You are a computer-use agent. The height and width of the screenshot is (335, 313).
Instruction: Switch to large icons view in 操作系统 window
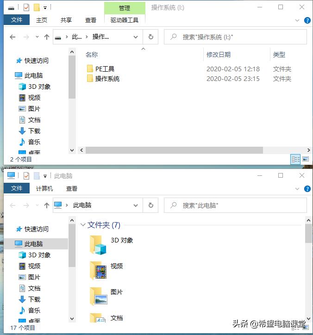(x=306, y=159)
